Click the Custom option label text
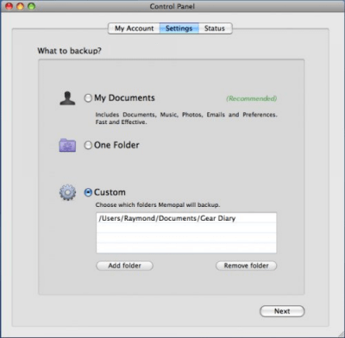Viewport: 345px width, 338px height. [x=110, y=192]
